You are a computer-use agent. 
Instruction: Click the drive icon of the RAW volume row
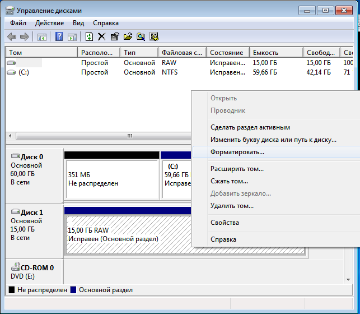(11, 63)
